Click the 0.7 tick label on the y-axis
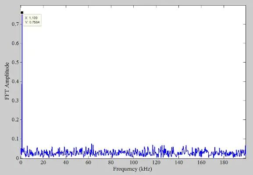253x175 pixels. pyautogui.click(x=15, y=24)
